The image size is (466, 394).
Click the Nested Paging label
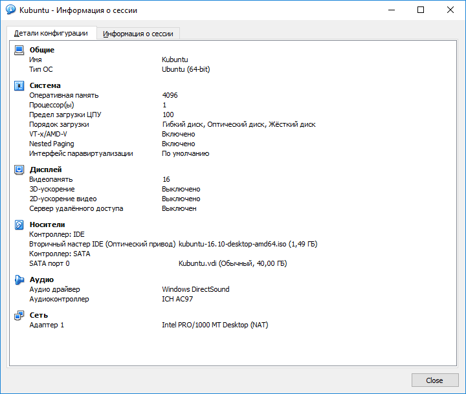pyautogui.click(x=51, y=144)
